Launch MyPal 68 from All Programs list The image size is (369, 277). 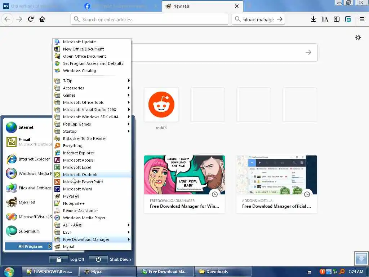(x=92, y=196)
